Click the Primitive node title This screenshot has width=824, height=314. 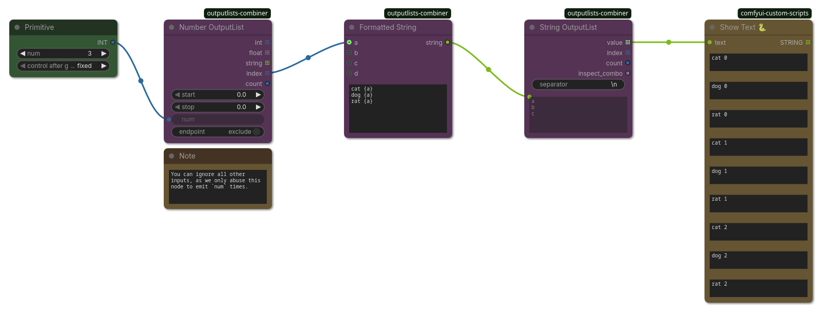click(39, 27)
